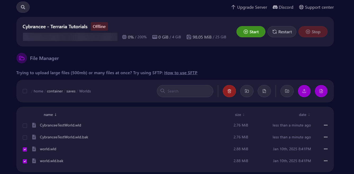The image size is (354, 174).
Task: Delete selected files using the trash icon
Action: [229, 91]
